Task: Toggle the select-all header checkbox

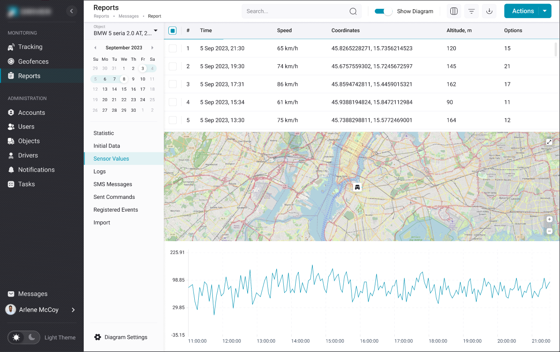Action: tap(173, 31)
